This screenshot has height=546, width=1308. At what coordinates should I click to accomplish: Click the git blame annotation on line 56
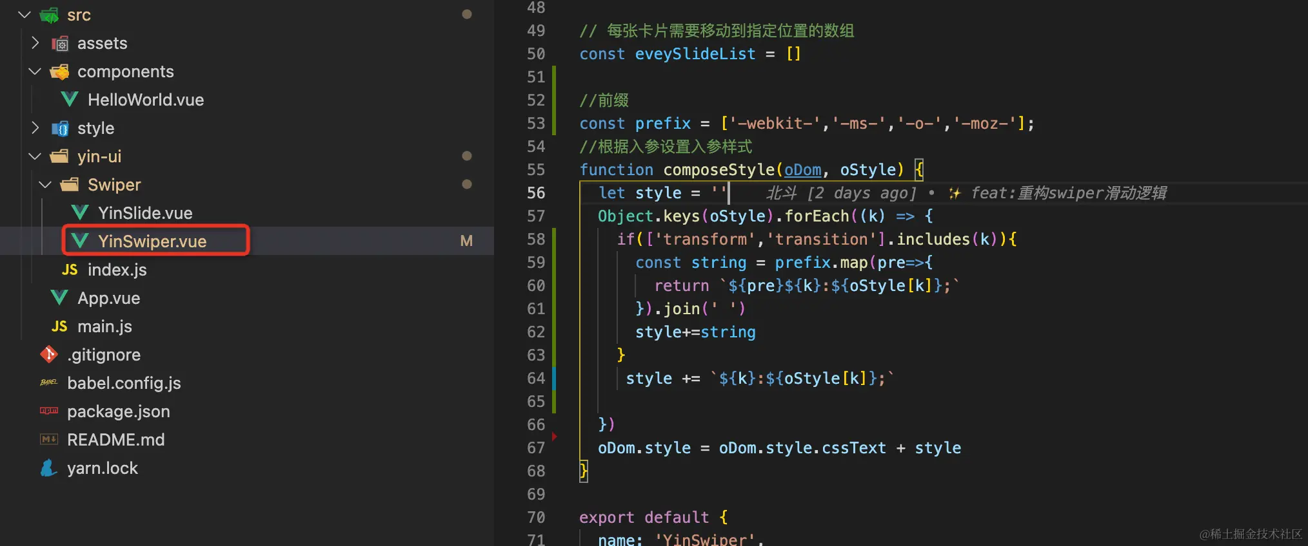[x=966, y=193]
